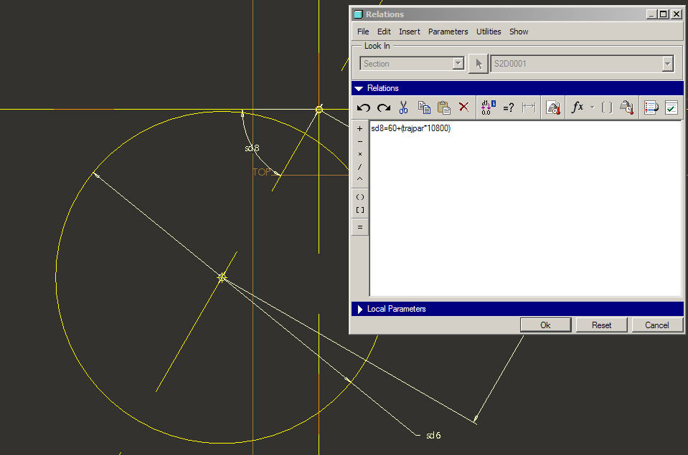Insert a function with fx icon
This screenshot has height=455, width=688.
(x=578, y=107)
